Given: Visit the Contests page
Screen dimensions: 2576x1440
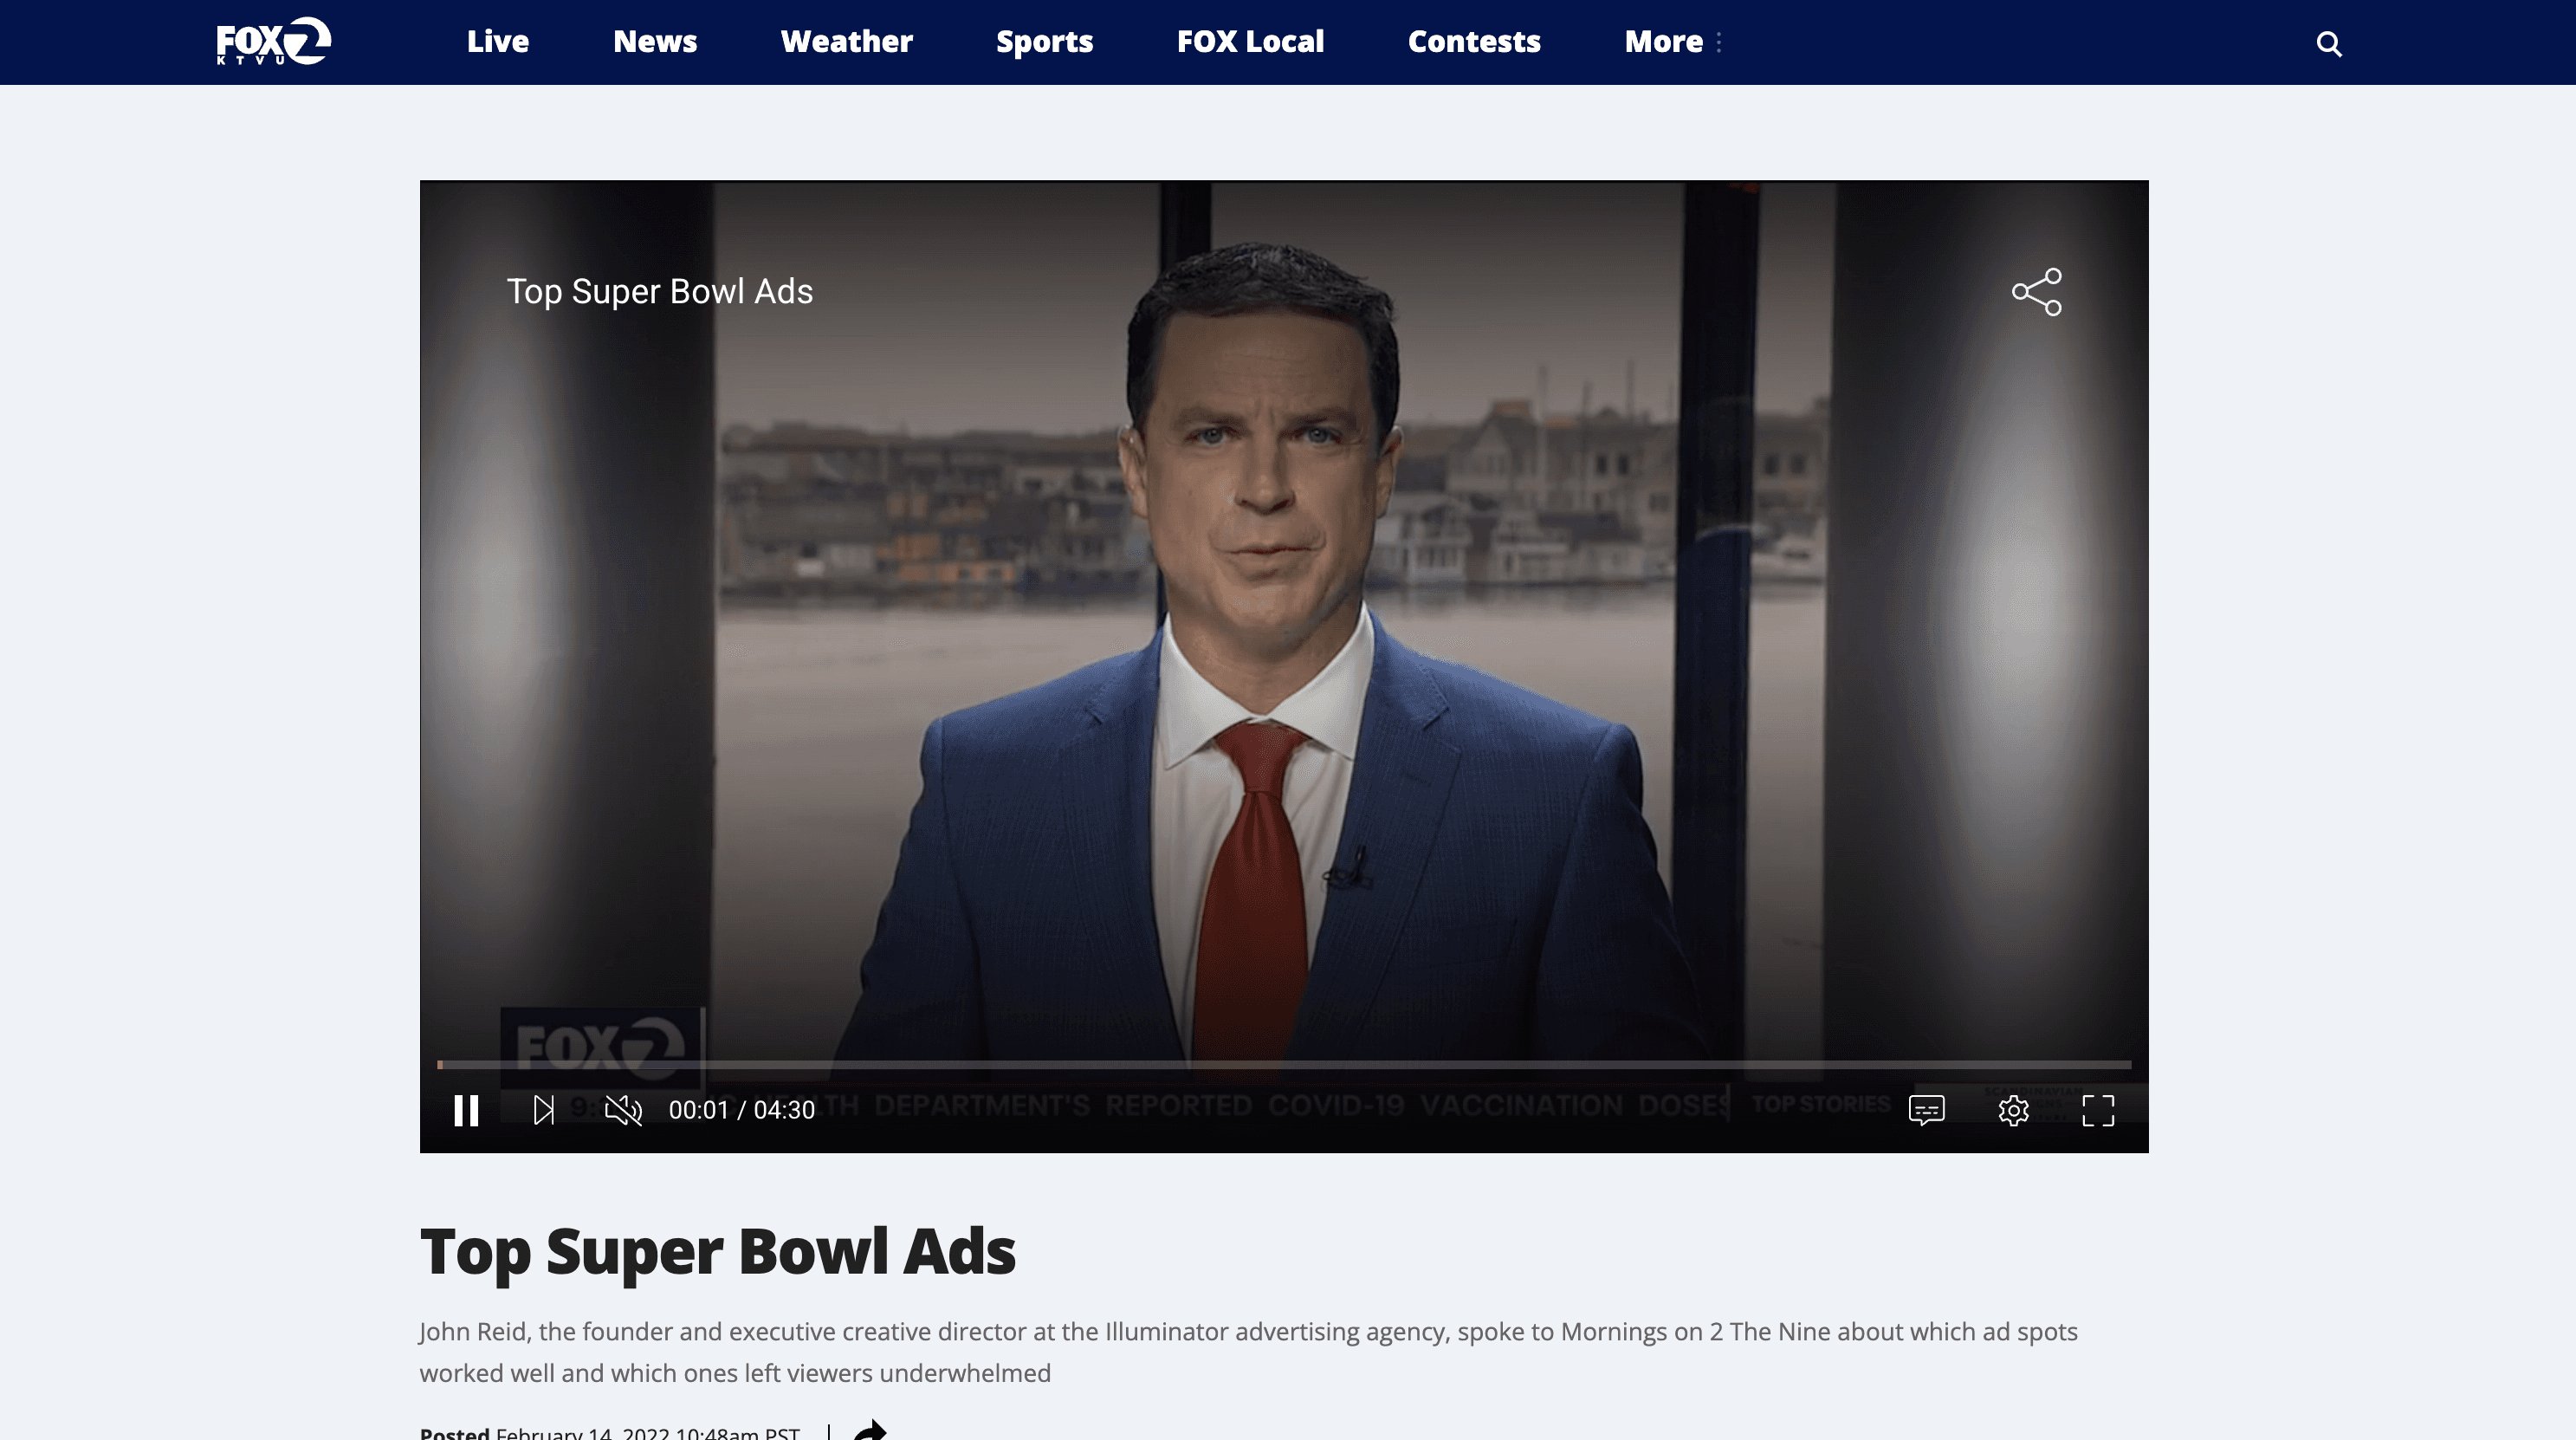Looking at the screenshot, I should coord(1475,41).
